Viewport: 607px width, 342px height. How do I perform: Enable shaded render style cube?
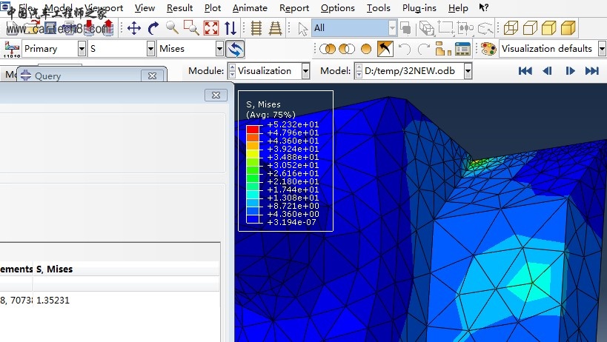pos(568,28)
